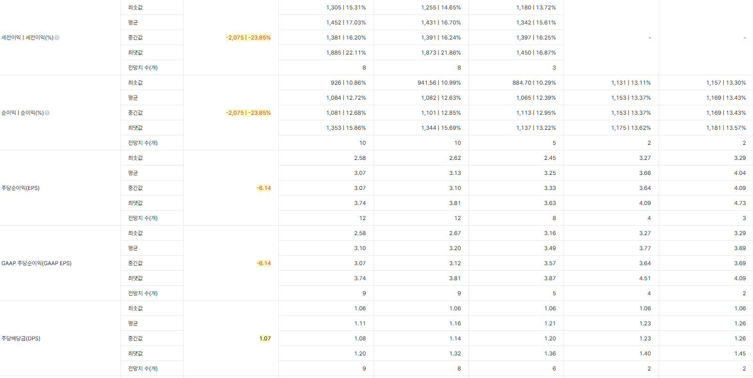Click the 941.56 | 10.99% net income cell
Image resolution: width=753 pixels, height=378 pixels.
[x=439, y=83]
